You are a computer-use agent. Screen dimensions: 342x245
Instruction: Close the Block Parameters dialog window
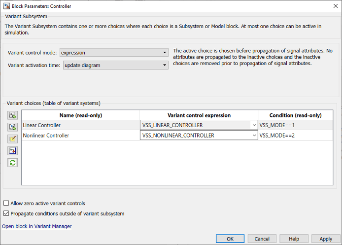333,6
